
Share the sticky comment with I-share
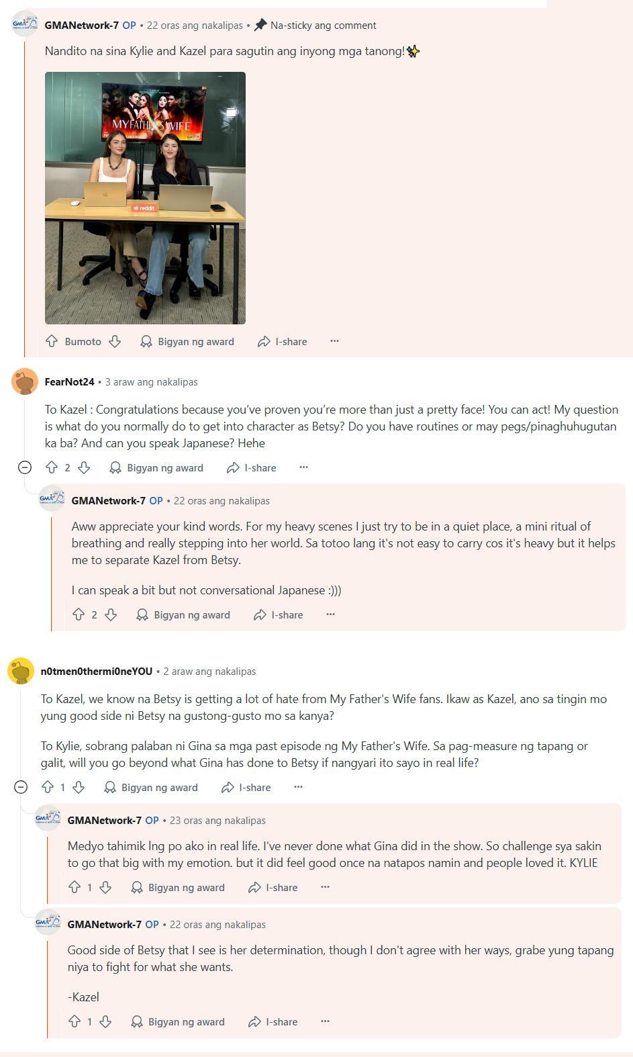(283, 341)
